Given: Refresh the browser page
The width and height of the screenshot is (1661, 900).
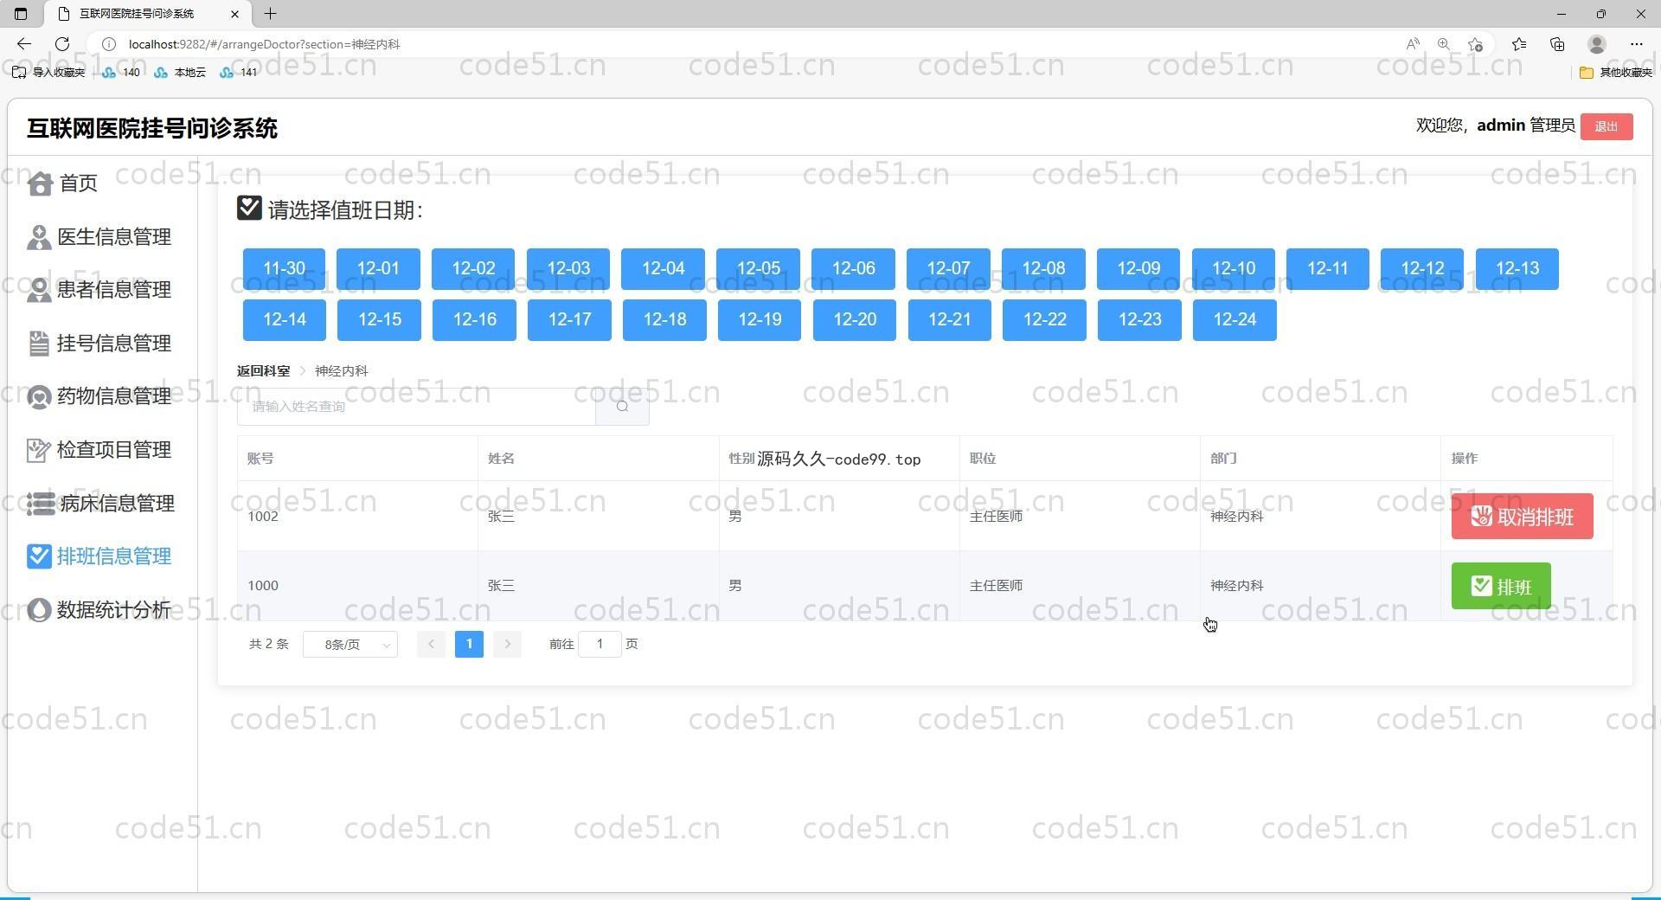Looking at the screenshot, I should click(62, 44).
